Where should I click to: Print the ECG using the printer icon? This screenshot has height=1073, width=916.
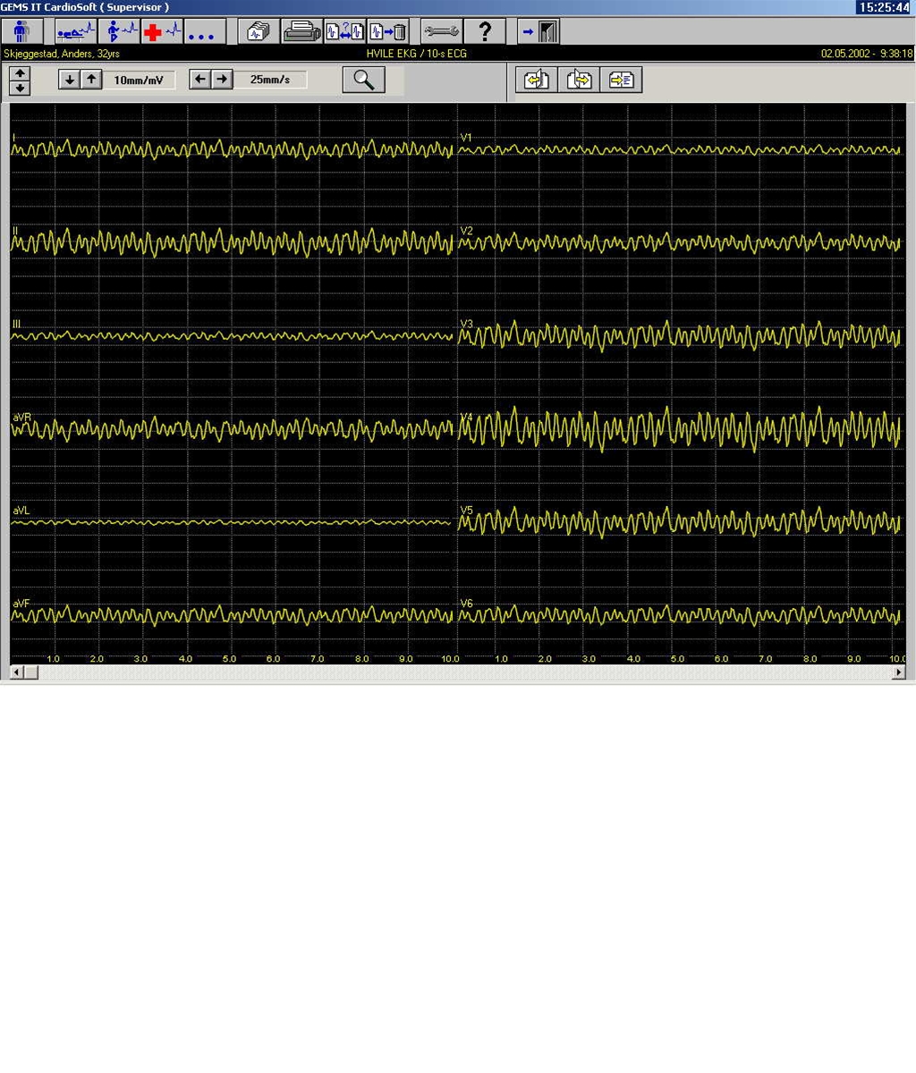[x=303, y=31]
